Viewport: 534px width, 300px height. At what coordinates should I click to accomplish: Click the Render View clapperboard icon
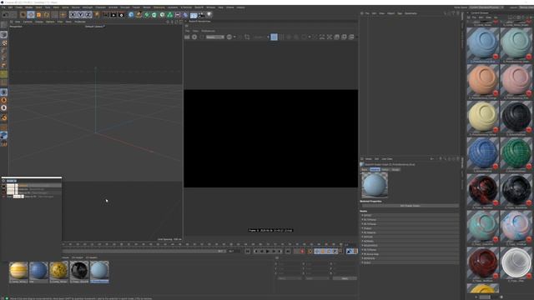point(106,15)
